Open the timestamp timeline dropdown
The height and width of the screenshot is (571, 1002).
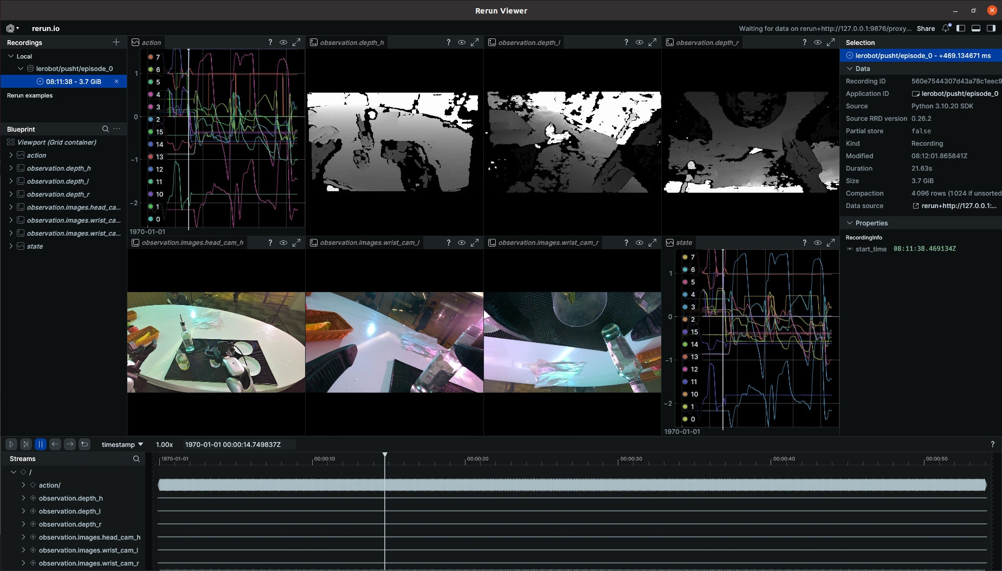pos(122,445)
